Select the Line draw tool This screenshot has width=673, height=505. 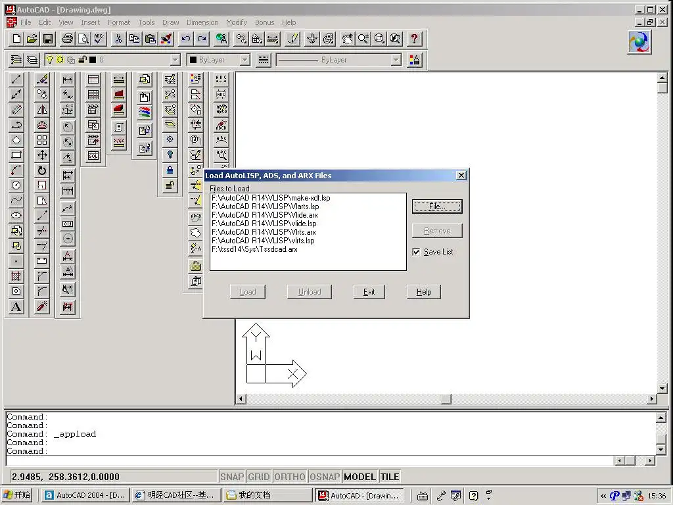coord(16,80)
